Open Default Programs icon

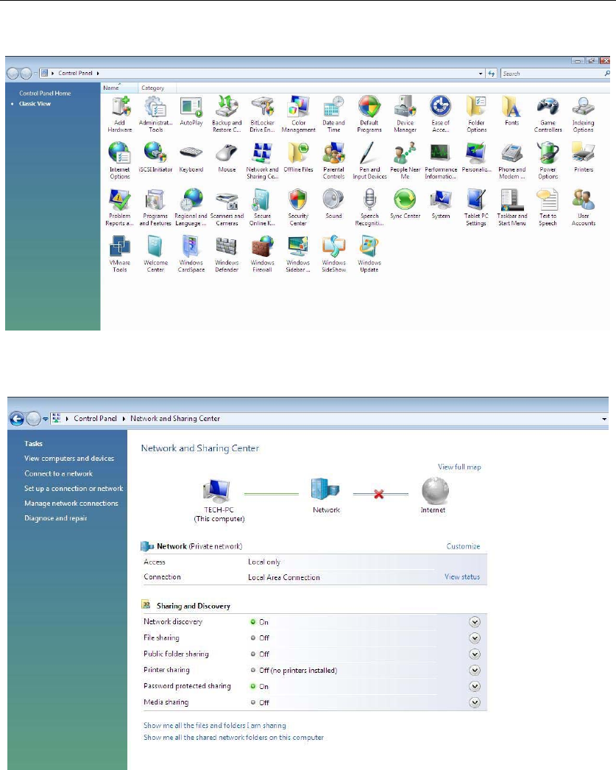[x=369, y=114]
